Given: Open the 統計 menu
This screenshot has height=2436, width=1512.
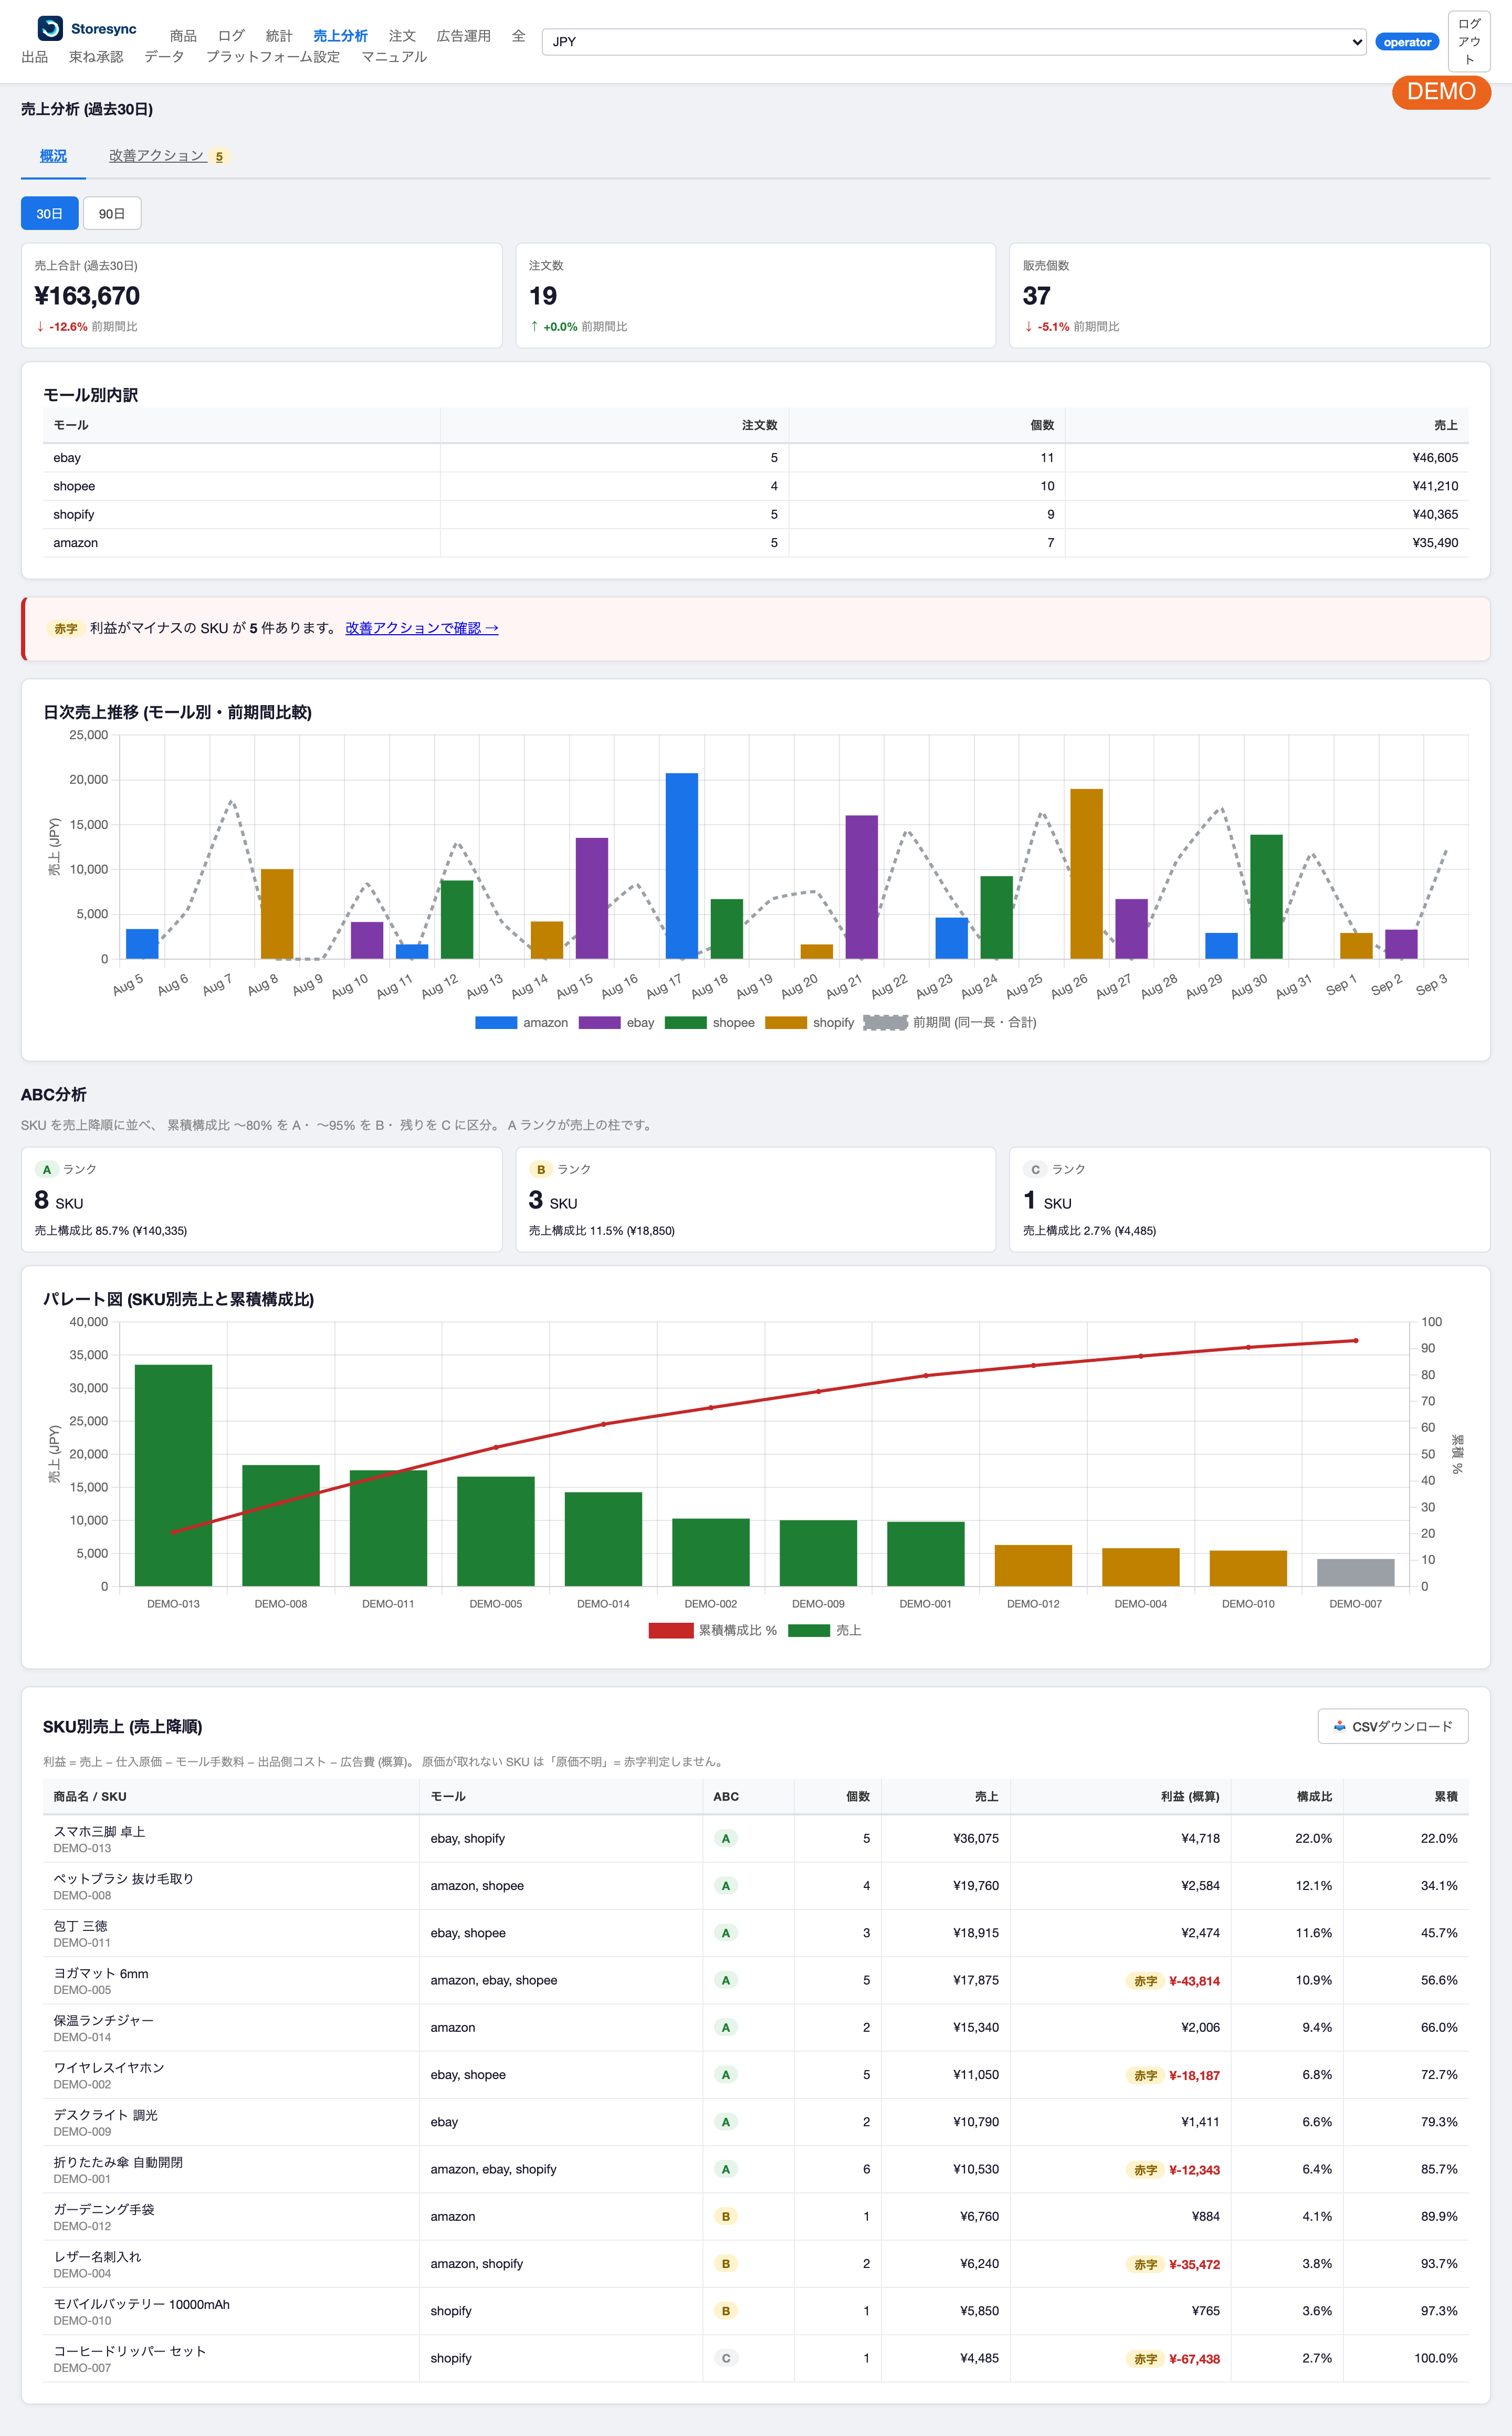Looking at the screenshot, I should [x=279, y=36].
